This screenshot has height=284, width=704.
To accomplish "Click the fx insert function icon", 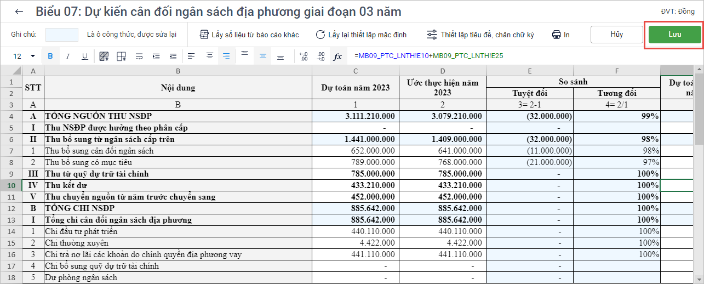I will [338, 56].
